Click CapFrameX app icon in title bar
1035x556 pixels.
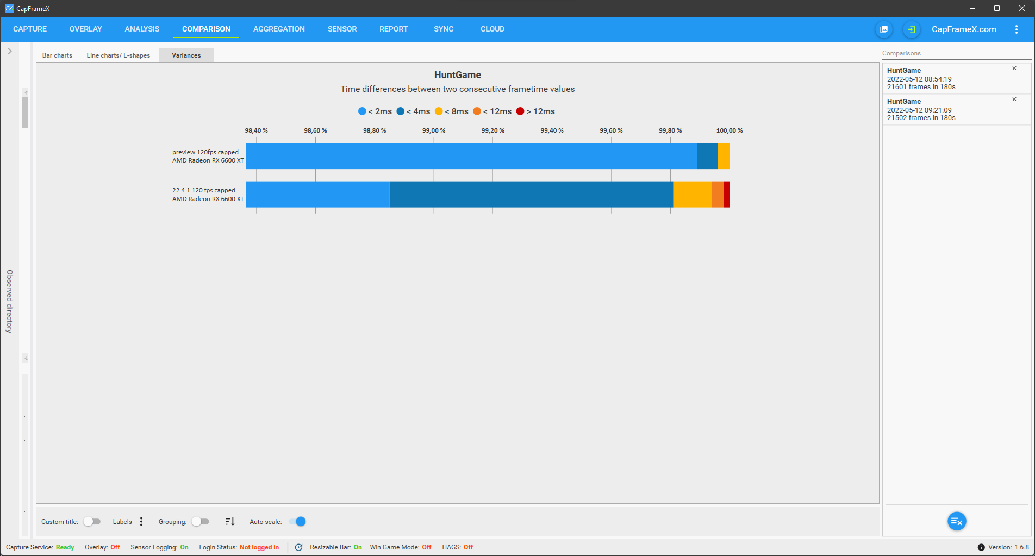point(9,8)
